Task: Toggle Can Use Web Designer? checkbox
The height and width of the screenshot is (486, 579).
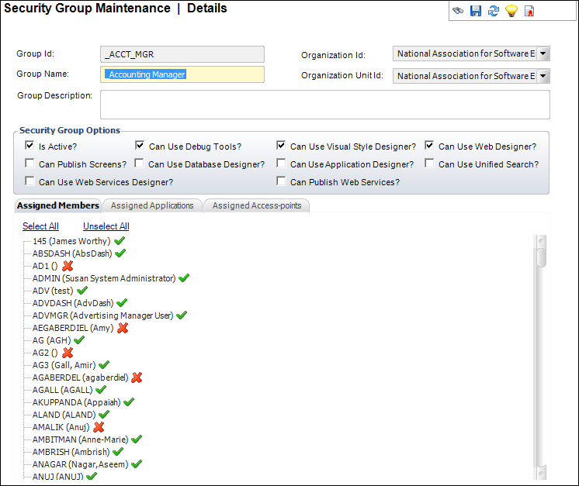Action: [429, 146]
